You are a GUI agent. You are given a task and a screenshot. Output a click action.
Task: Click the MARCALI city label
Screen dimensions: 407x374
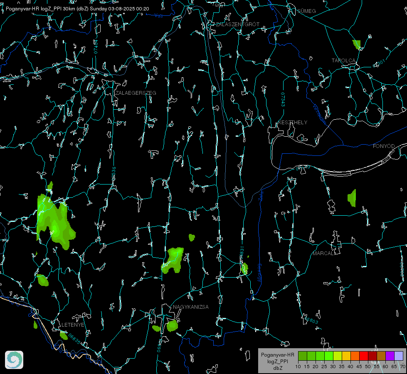pyautogui.click(x=323, y=253)
